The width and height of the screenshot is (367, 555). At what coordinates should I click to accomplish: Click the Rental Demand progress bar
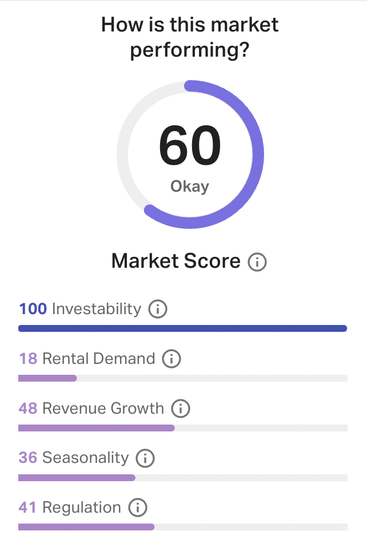coord(182,378)
